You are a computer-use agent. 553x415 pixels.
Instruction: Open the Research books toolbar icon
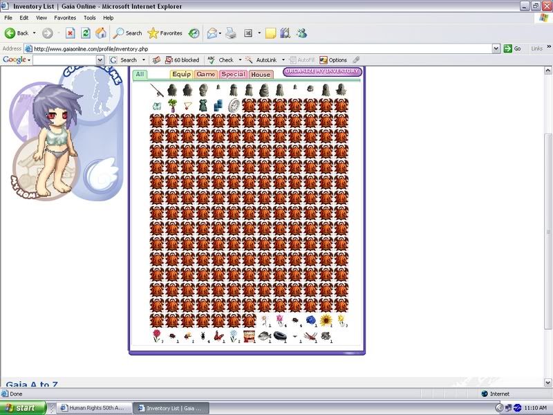pos(285,33)
